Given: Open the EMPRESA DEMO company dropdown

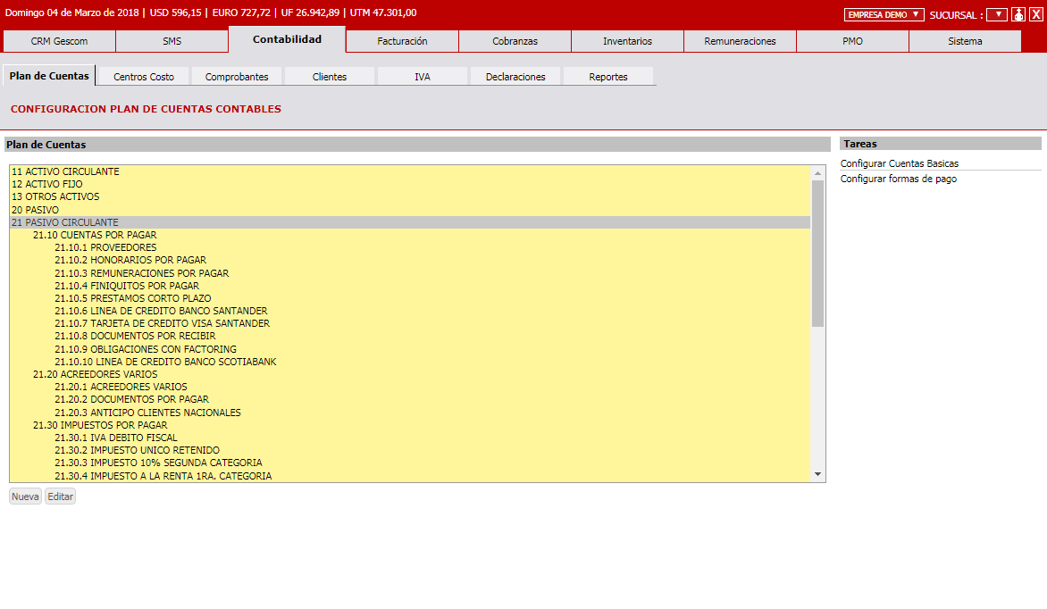Looking at the screenshot, I should (x=884, y=14).
